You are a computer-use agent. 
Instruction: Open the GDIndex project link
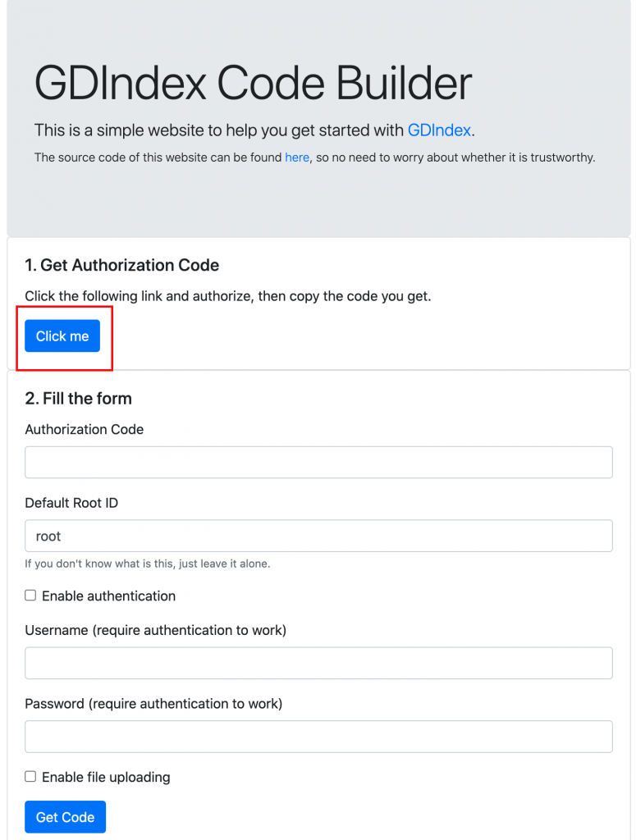[439, 130]
